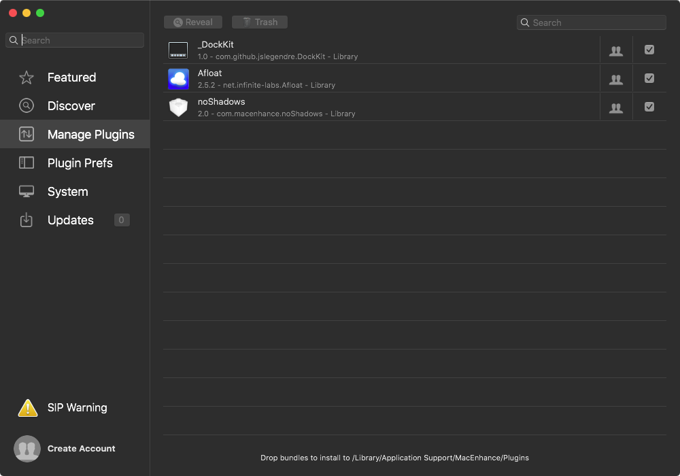This screenshot has height=476, width=680.
Task: Click the Plugin Prefs panel icon
Action: pos(27,163)
